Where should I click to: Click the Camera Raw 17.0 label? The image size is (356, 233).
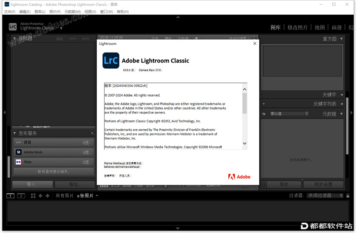tap(150, 70)
